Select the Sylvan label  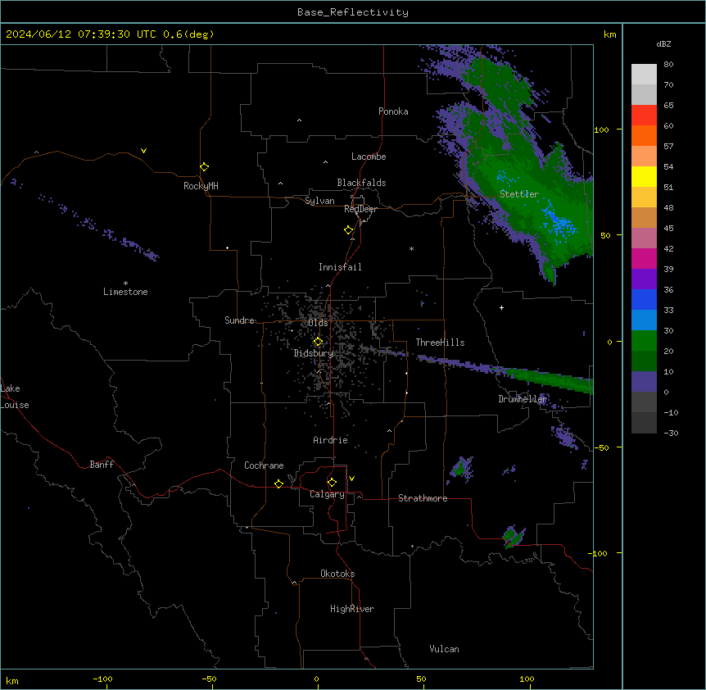(319, 201)
